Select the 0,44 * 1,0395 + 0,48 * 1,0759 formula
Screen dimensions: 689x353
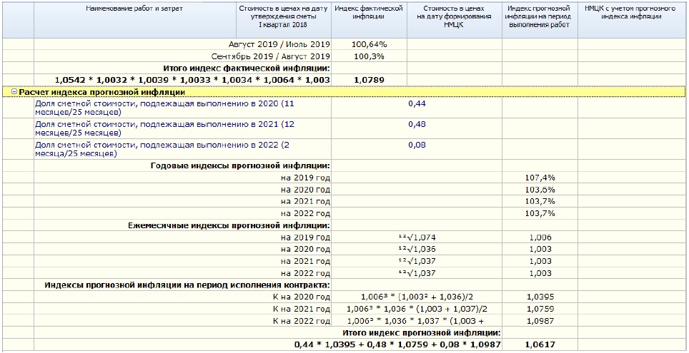(397, 344)
